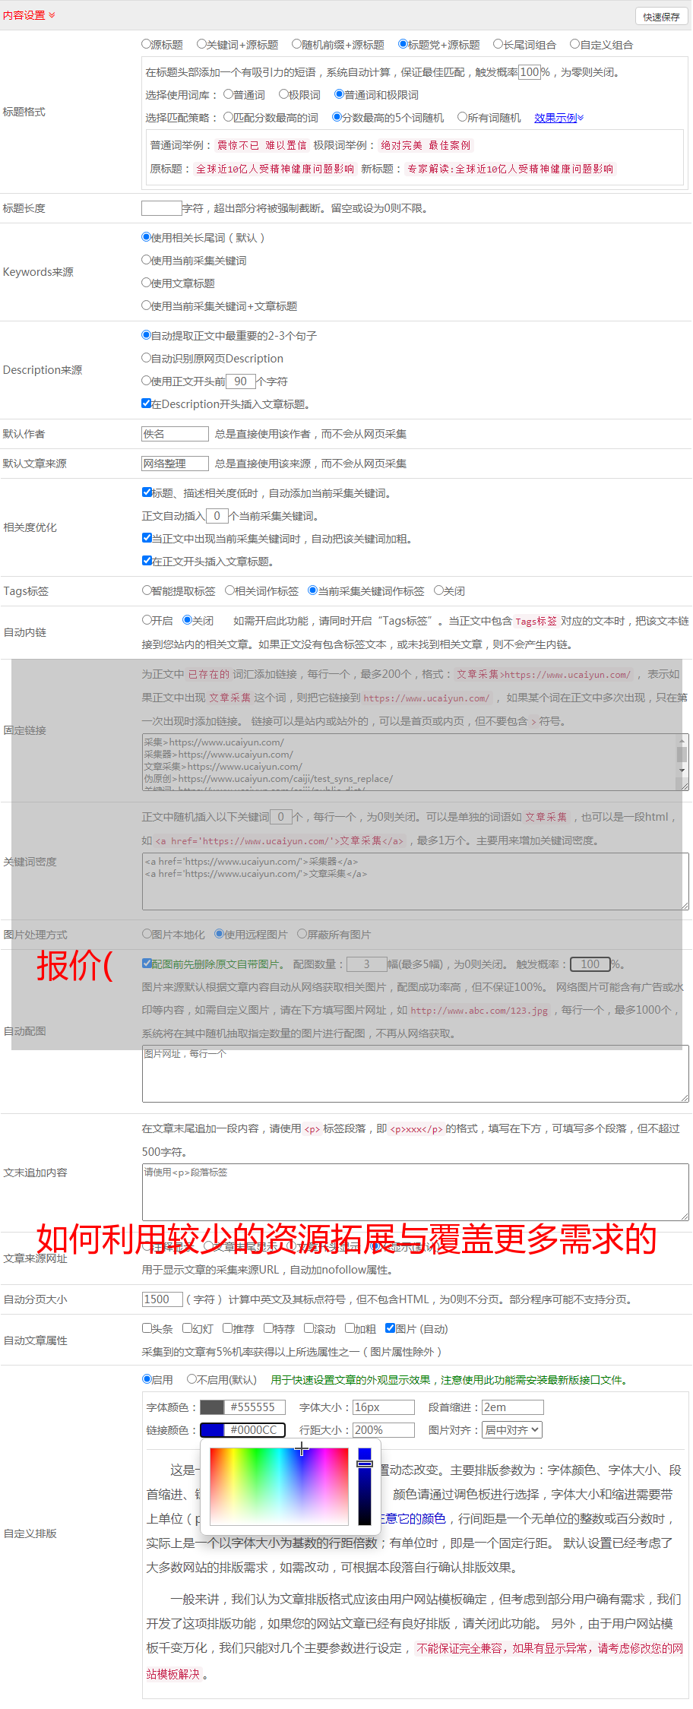The width and height of the screenshot is (693, 1709).
Task: Select 使用当前采集关键词 for Keywords source
Action: coord(147,260)
